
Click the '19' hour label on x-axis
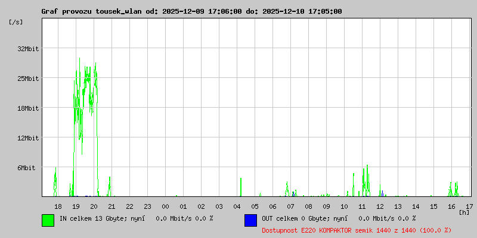pyautogui.click(x=76, y=206)
